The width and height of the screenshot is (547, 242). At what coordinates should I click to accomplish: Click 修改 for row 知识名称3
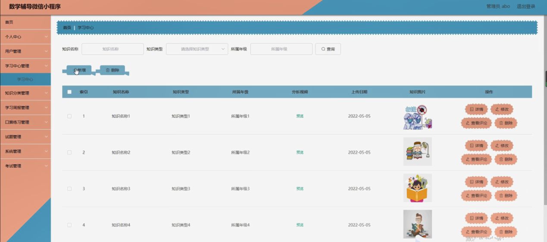[502, 182]
